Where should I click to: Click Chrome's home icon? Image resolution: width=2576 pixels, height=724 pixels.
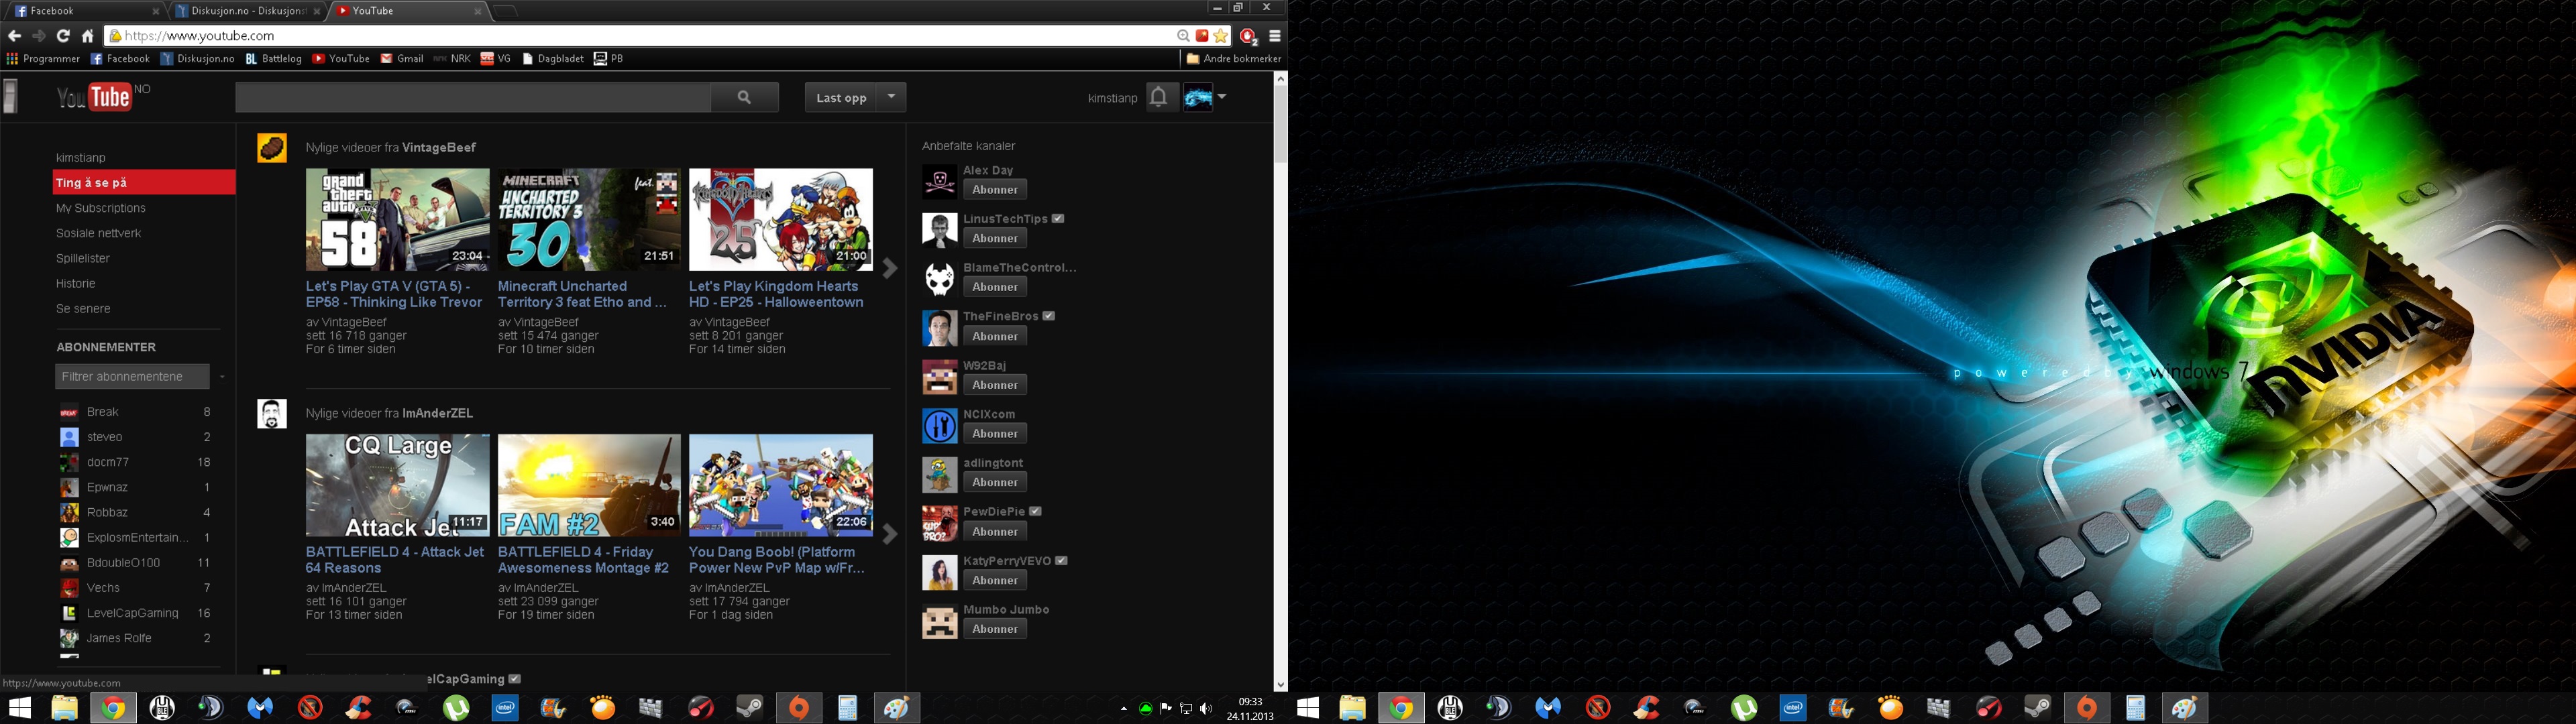[87, 36]
